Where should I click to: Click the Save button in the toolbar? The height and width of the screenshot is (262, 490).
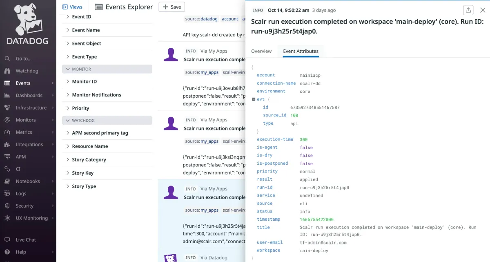pyautogui.click(x=171, y=7)
